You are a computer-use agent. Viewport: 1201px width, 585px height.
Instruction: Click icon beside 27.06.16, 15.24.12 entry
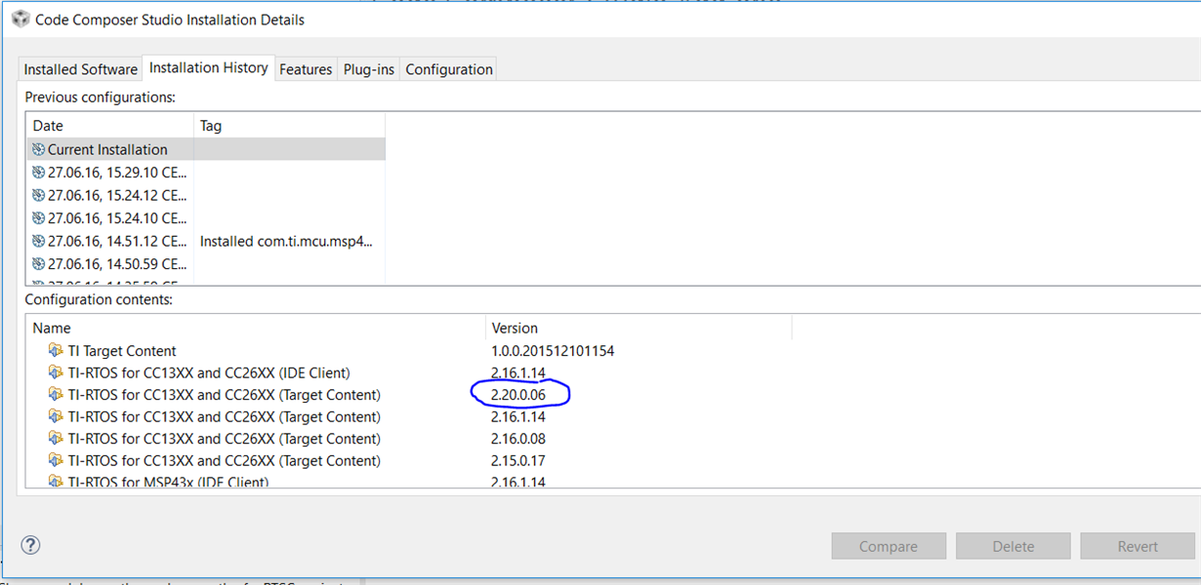tap(39, 195)
